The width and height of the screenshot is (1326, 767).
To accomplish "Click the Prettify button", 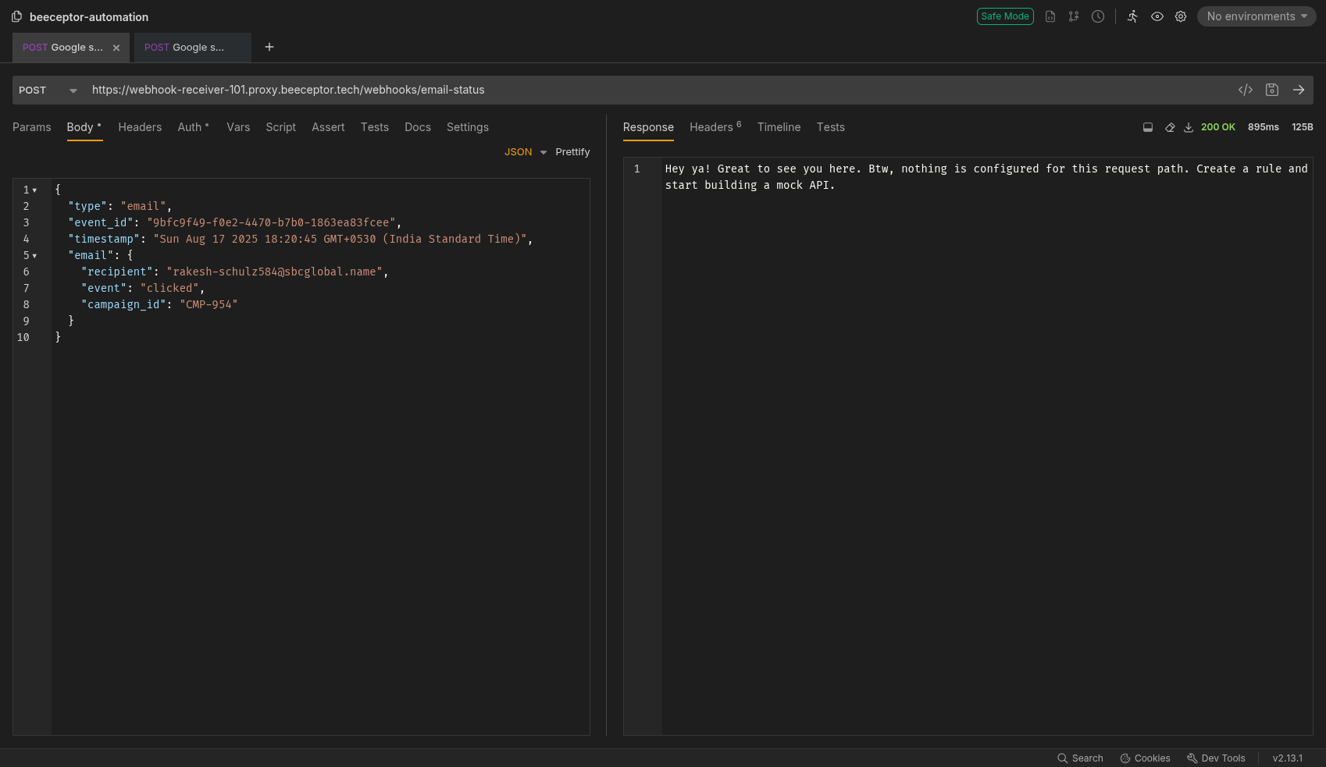I will tap(572, 152).
